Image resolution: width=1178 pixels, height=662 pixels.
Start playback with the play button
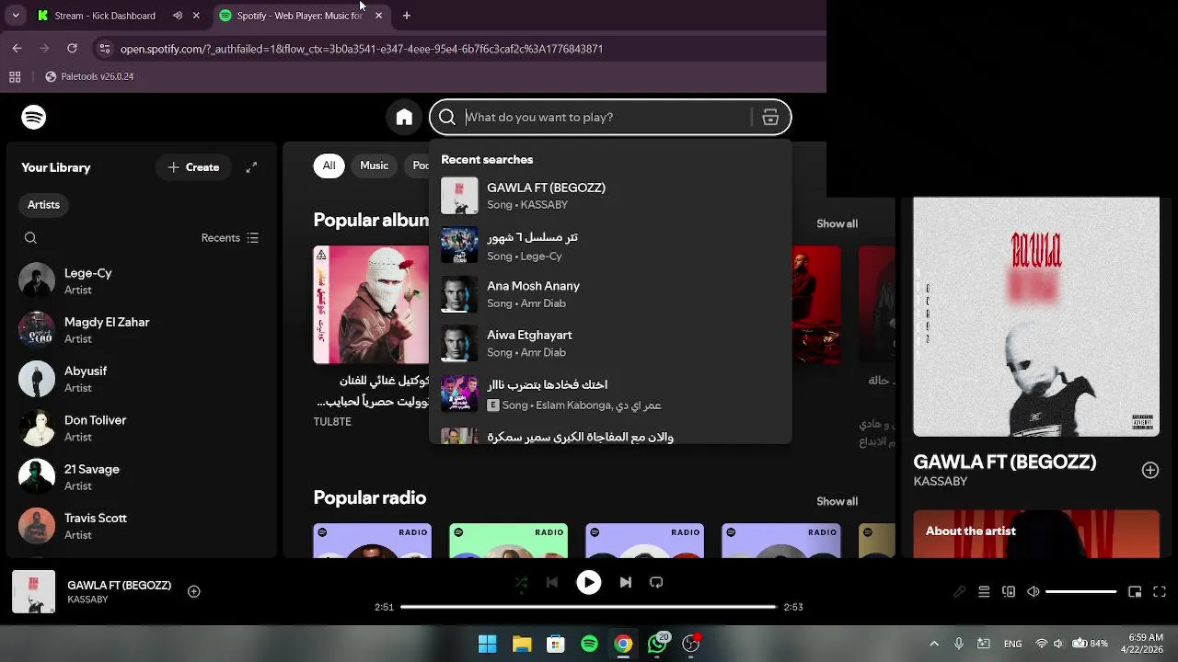[x=589, y=582]
